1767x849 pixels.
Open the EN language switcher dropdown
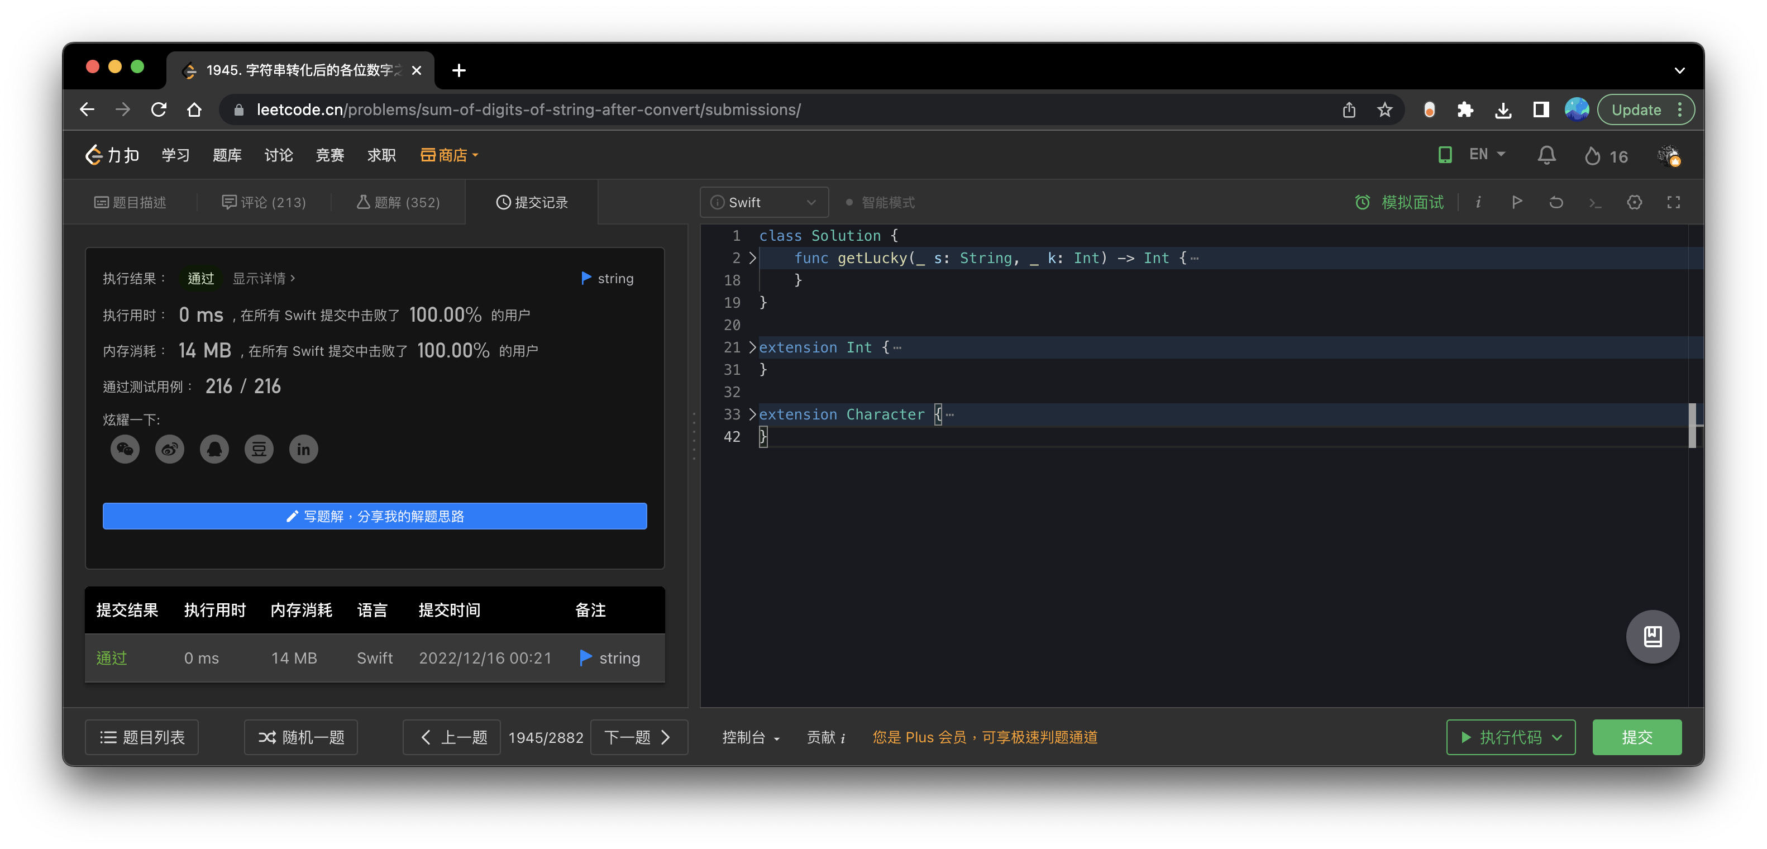tap(1487, 154)
